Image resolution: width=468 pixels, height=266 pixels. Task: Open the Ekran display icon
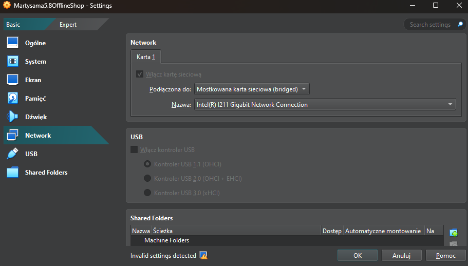coord(13,80)
